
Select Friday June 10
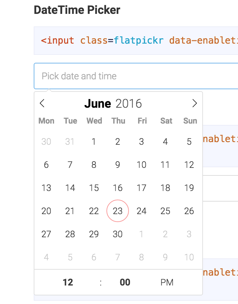click(x=141, y=165)
